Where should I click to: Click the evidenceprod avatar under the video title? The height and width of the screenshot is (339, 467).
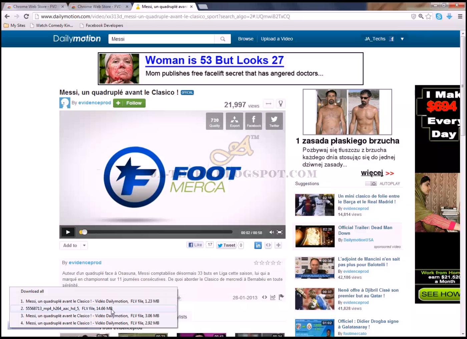(x=65, y=103)
